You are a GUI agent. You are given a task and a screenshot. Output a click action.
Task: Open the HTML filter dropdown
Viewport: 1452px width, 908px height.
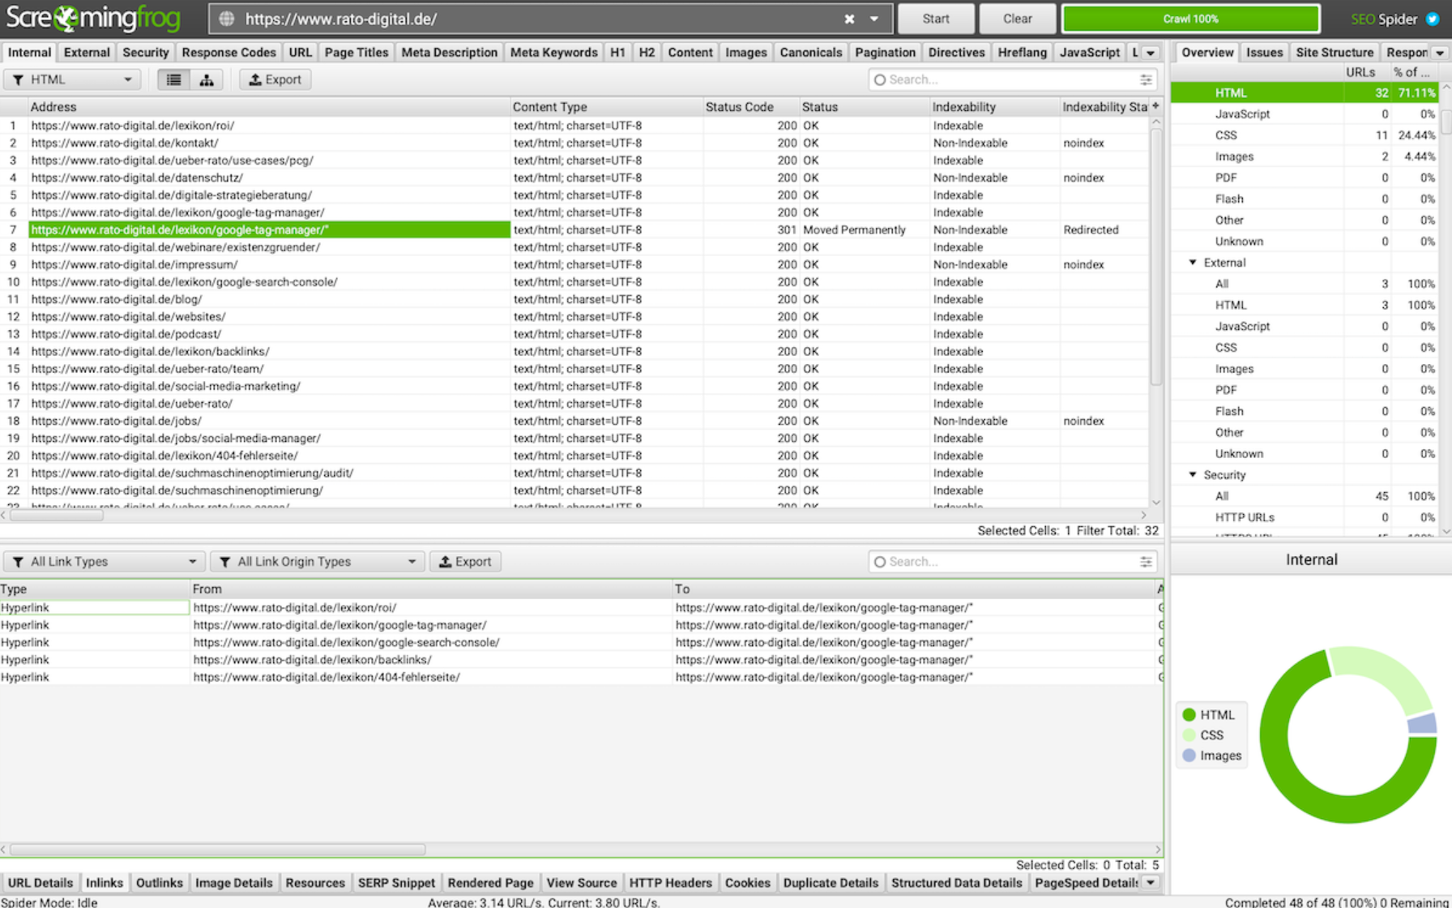click(72, 79)
